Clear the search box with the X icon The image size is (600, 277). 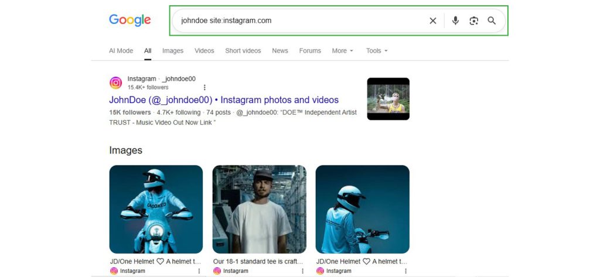pyautogui.click(x=433, y=20)
